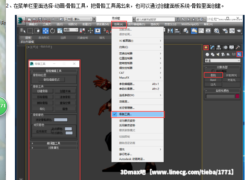Screen dimensions: 250x180
Task: Open the 标准 category dropdown in Create panel
Action: pos(223,61)
